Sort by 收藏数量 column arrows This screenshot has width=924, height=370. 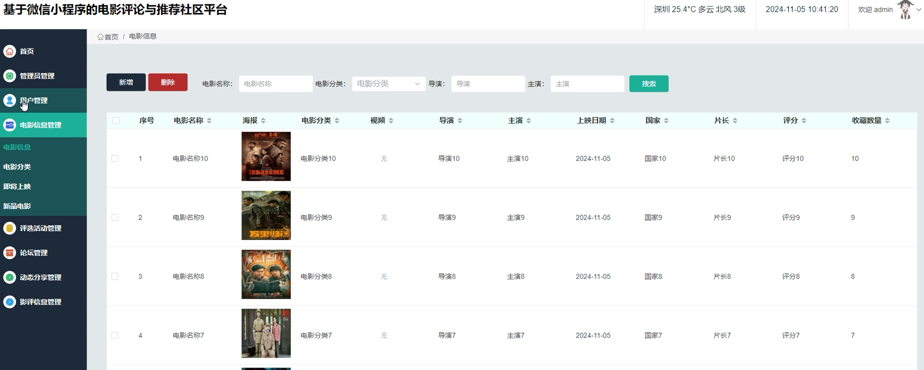(887, 120)
